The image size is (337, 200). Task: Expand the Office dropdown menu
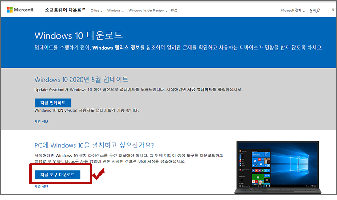pos(97,11)
